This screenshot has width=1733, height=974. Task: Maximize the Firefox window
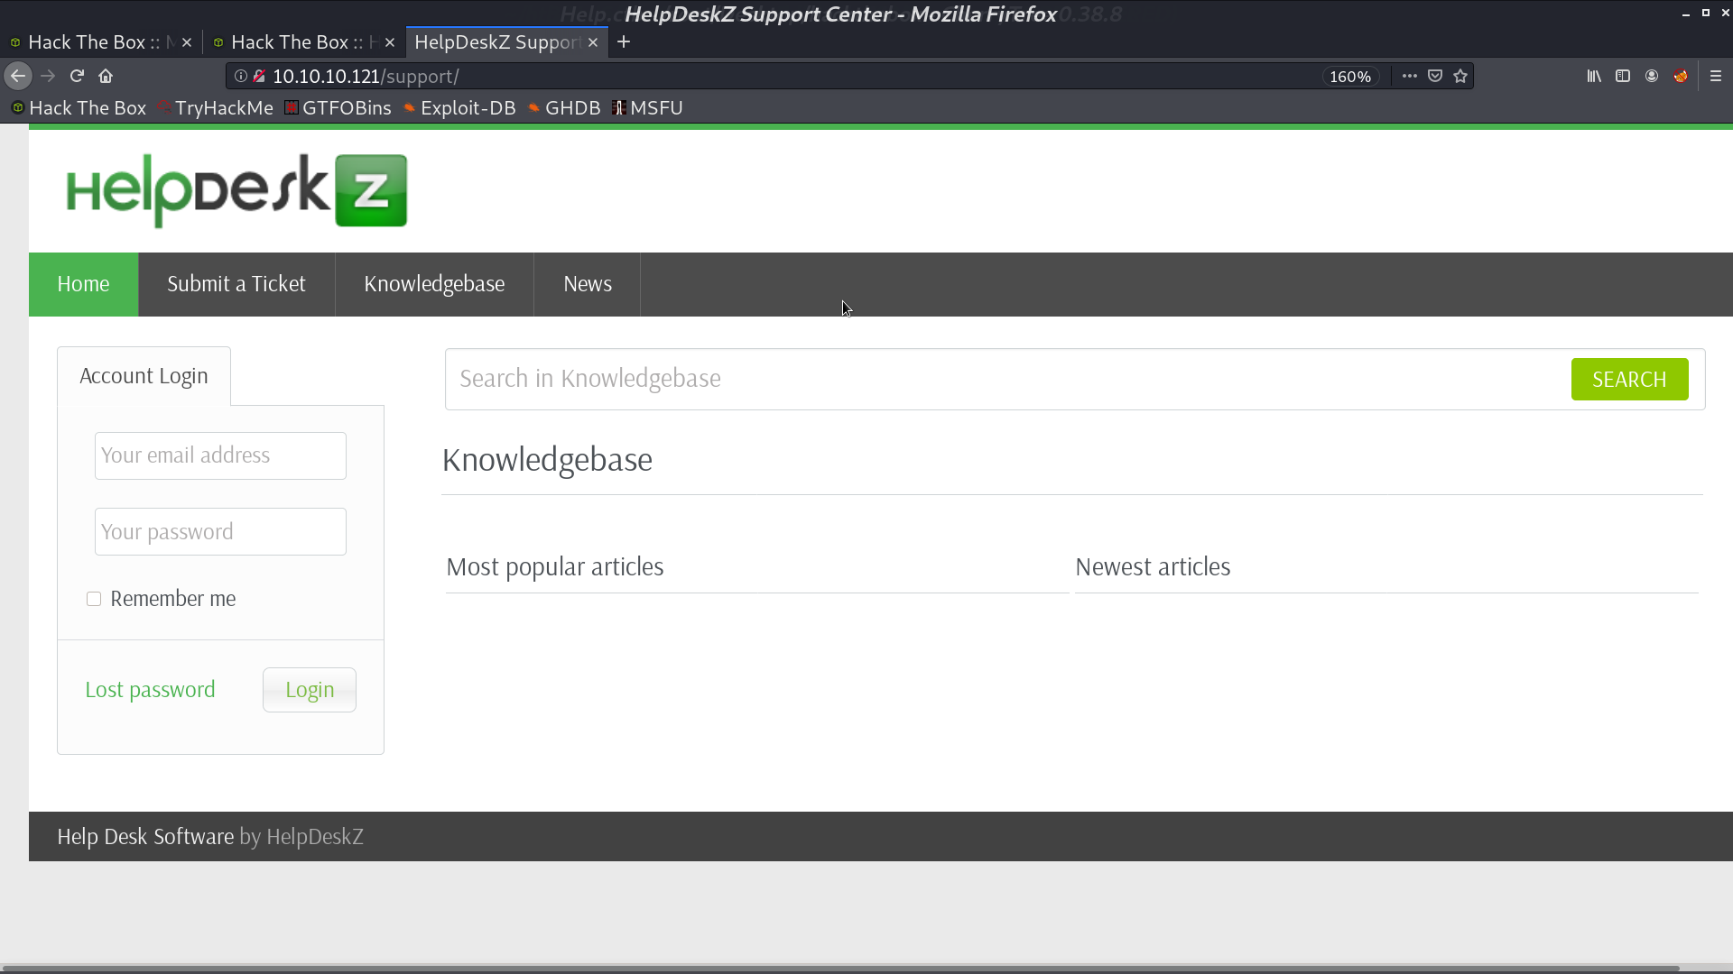[1706, 14]
